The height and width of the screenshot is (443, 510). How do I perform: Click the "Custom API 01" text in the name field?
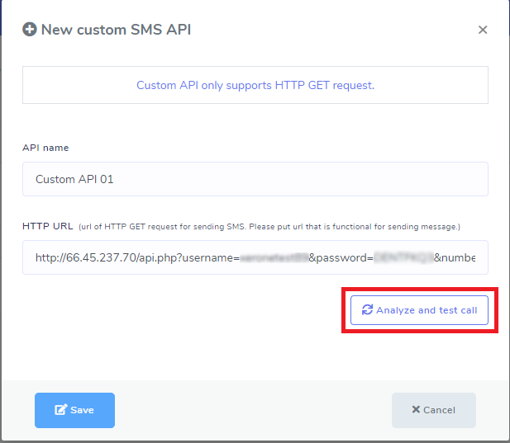tap(74, 179)
